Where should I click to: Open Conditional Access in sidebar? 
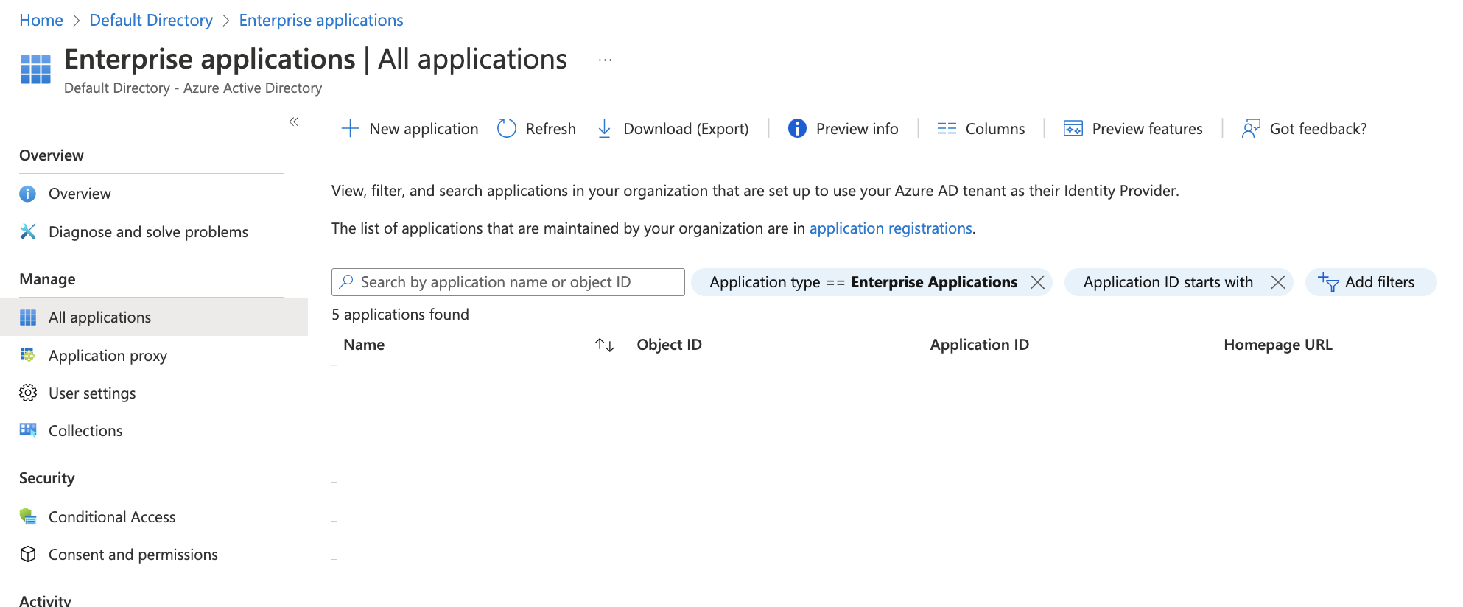click(112, 517)
